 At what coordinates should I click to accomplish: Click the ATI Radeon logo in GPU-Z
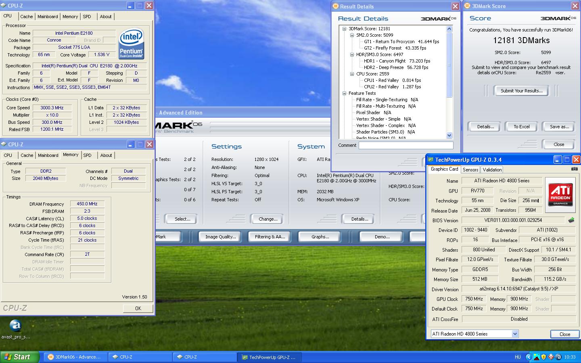pyautogui.click(x=560, y=194)
